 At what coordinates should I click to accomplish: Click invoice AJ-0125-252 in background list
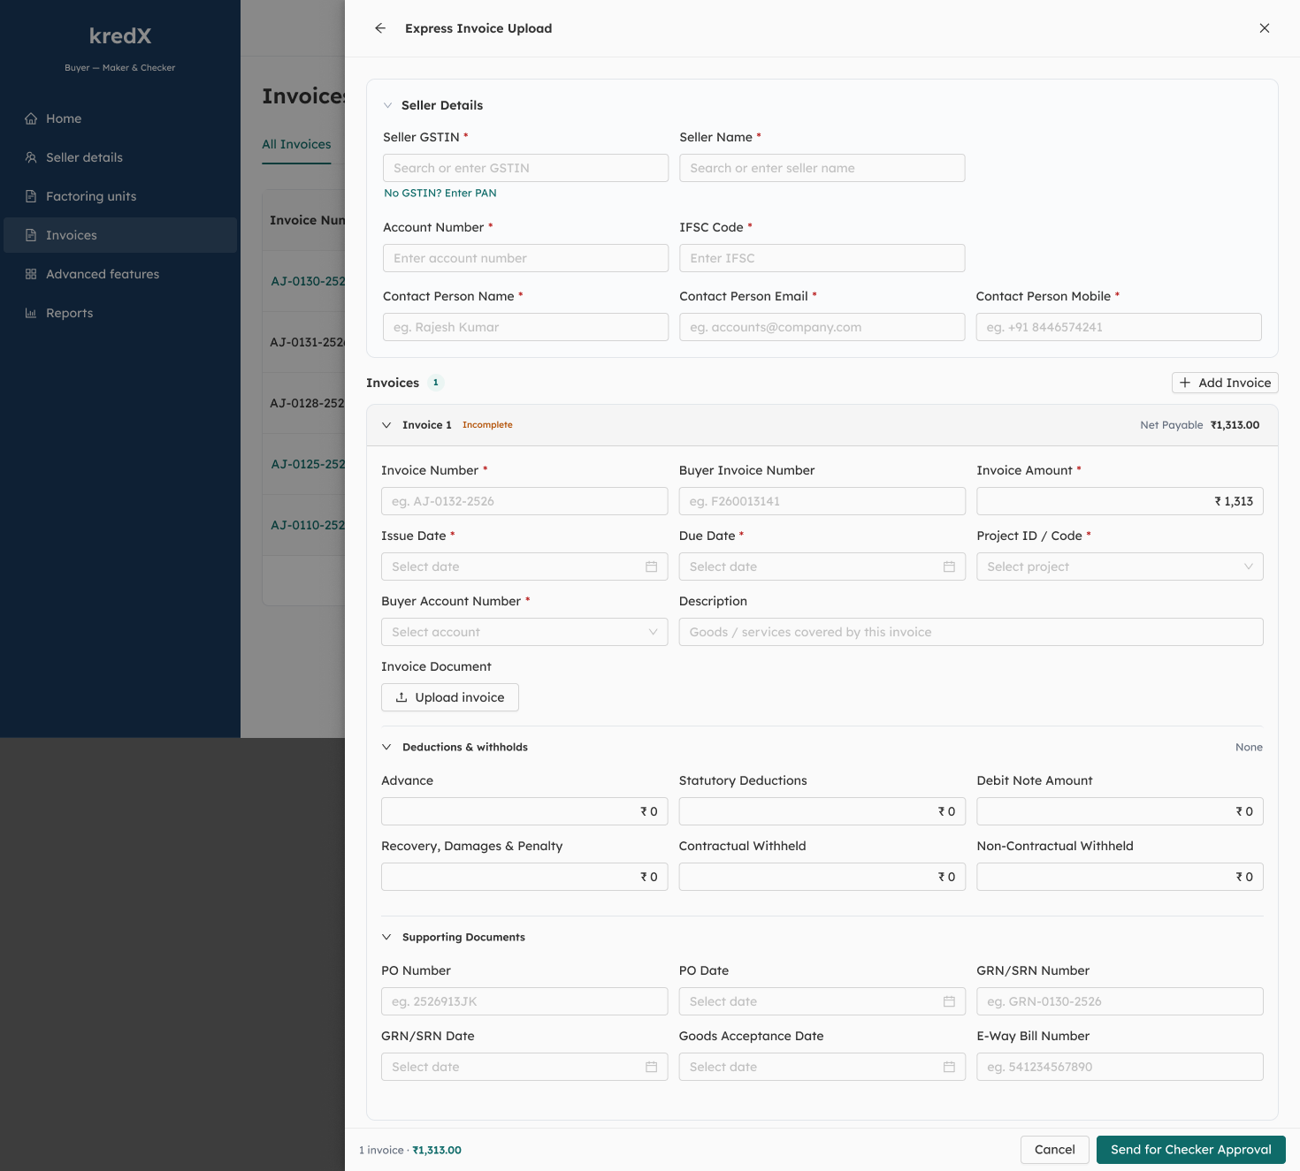[x=308, y=464]
